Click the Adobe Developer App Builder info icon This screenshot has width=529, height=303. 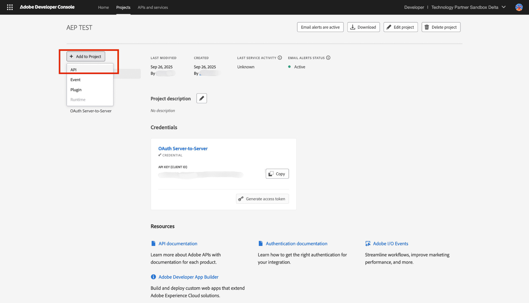coord(153,277)
